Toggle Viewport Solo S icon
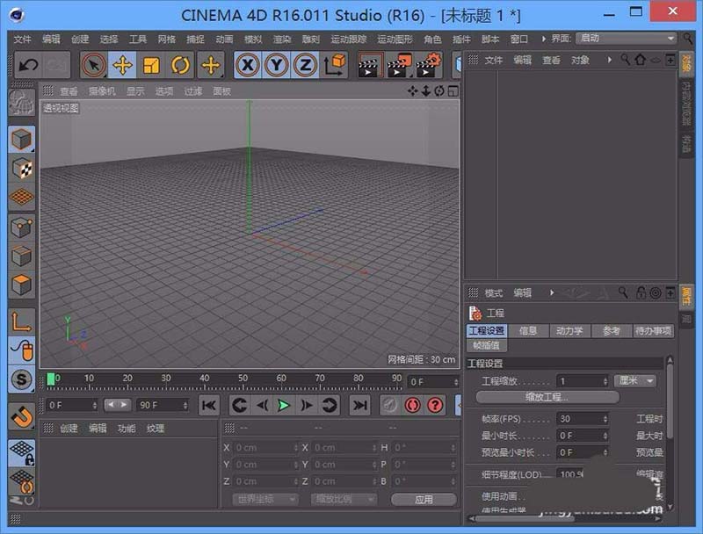 click(21, 379)
